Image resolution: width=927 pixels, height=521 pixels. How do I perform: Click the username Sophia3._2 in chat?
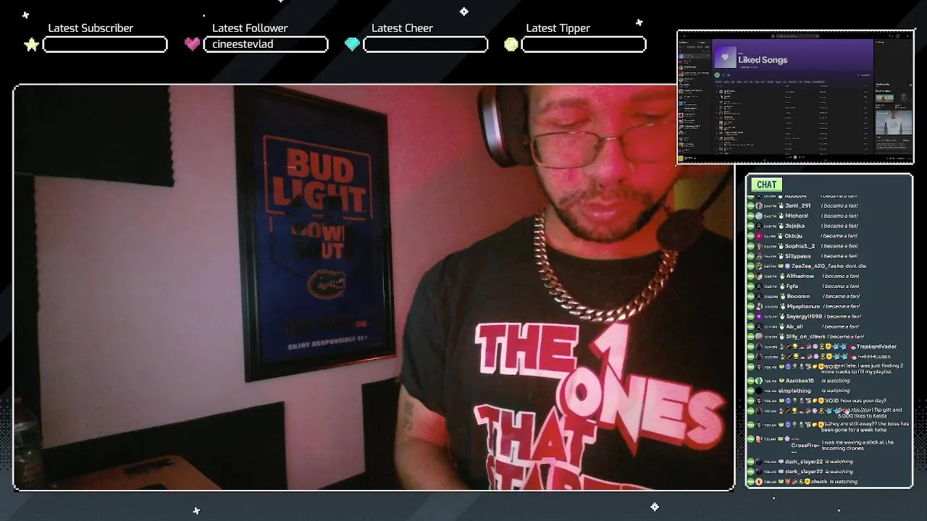pos(800,246)
